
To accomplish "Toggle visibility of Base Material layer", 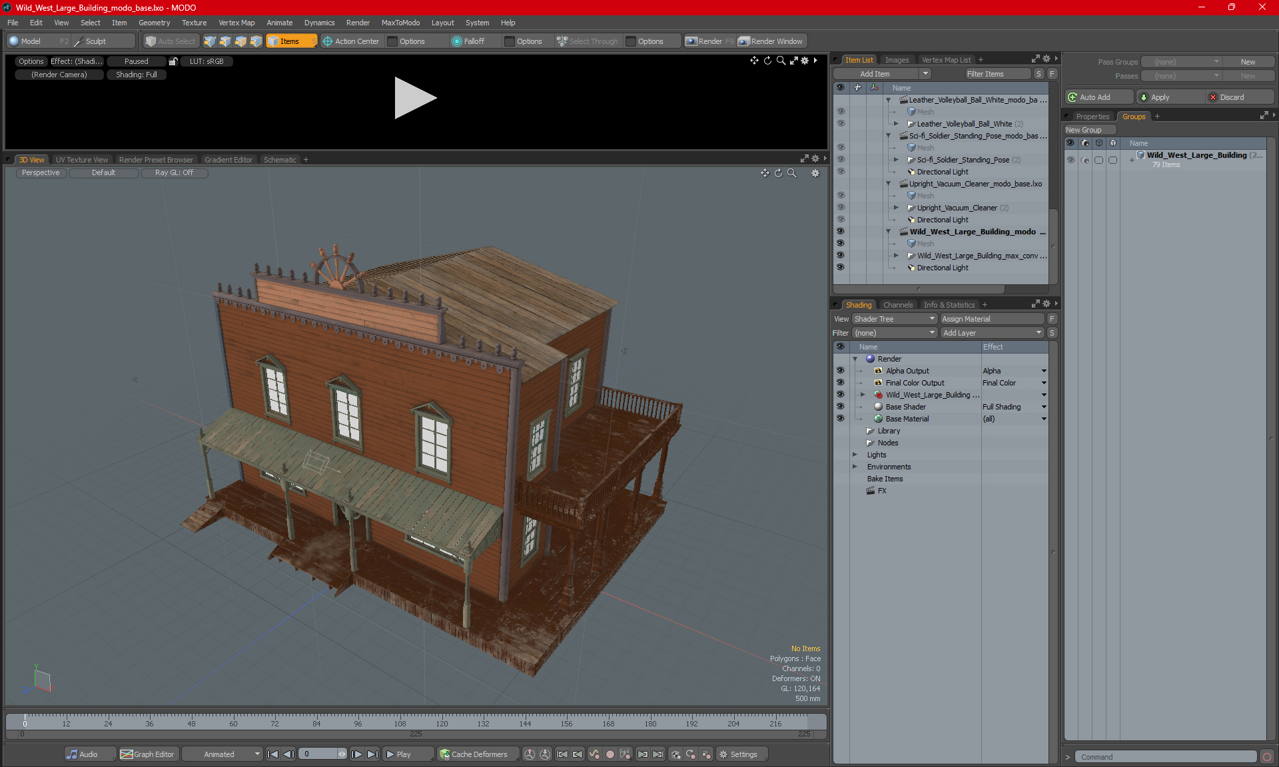I will (x=840, y=419).
